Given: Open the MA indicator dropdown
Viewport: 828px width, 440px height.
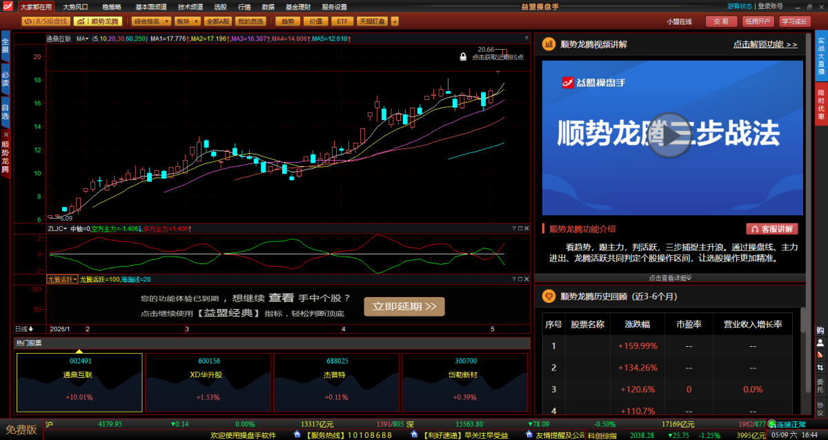Looking at the screenshot, I should [82, 39].
